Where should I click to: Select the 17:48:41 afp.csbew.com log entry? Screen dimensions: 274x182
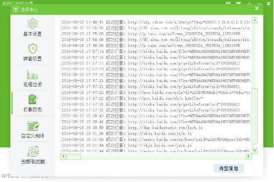[155, 22]
